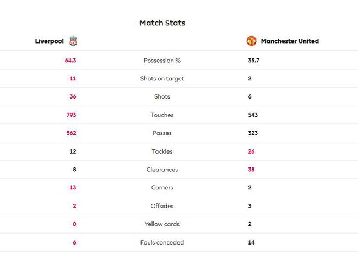Click Manchester United's 38 clearances value

[251, 170]
